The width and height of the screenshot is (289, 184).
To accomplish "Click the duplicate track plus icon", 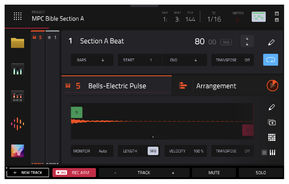I will 272,122.
